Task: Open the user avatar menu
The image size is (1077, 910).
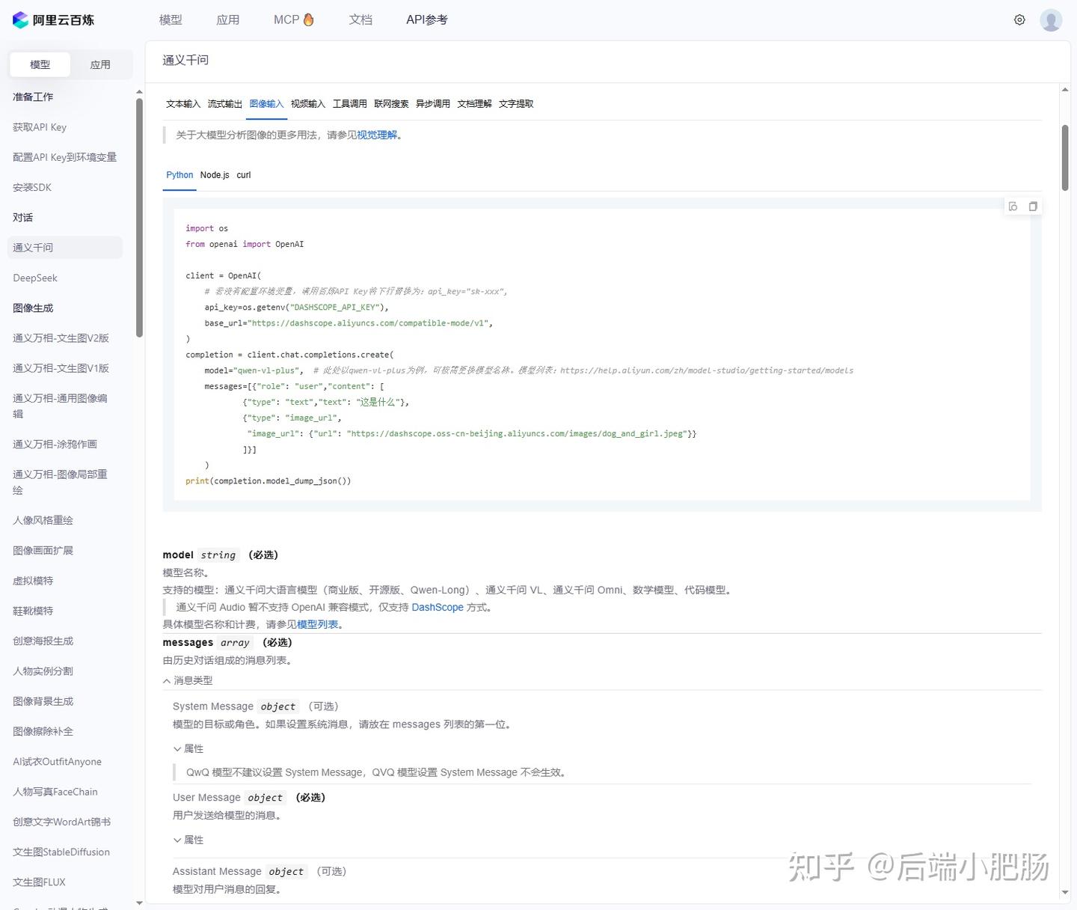Action: [1051, 20]
